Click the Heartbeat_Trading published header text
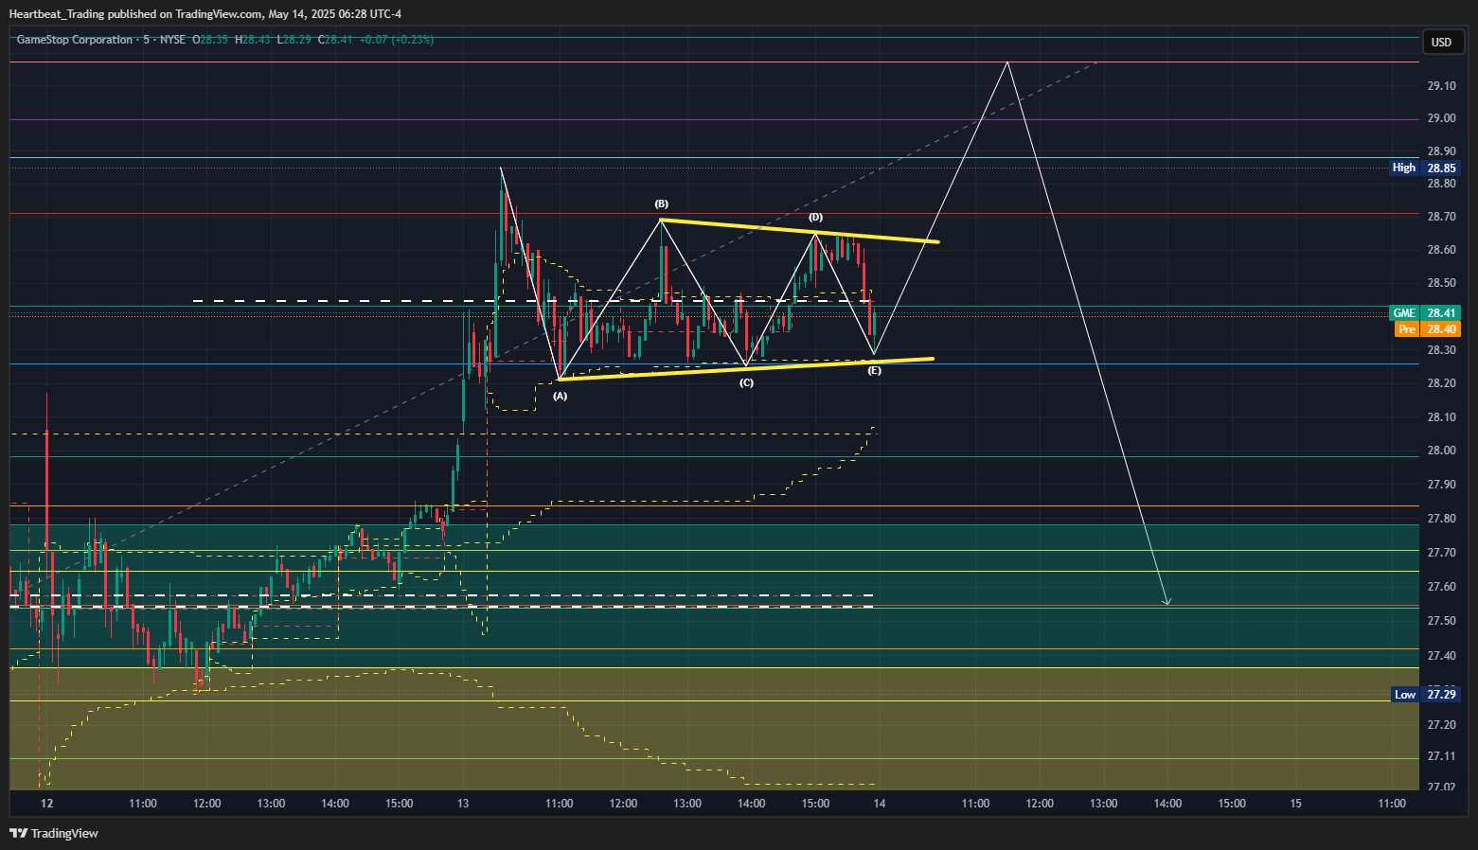This screenshot has height=850, width=1478. [x=205, y=13]
